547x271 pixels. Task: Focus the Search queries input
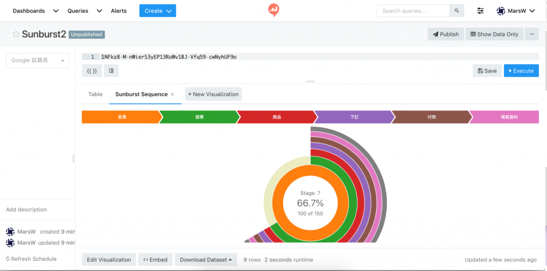click(x=413, y=11)
